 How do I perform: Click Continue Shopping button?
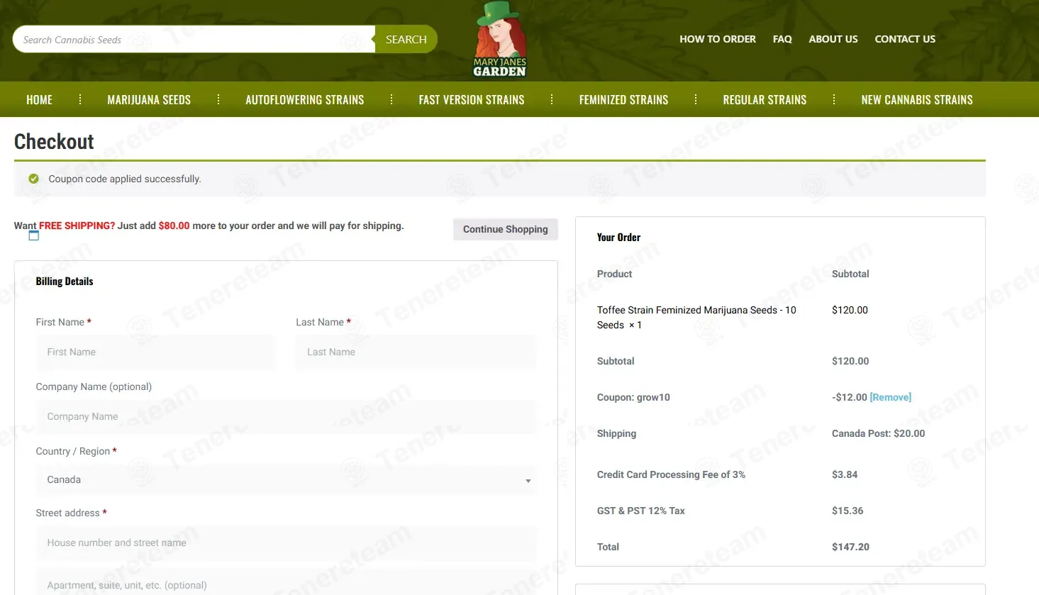tap(506, 229)
